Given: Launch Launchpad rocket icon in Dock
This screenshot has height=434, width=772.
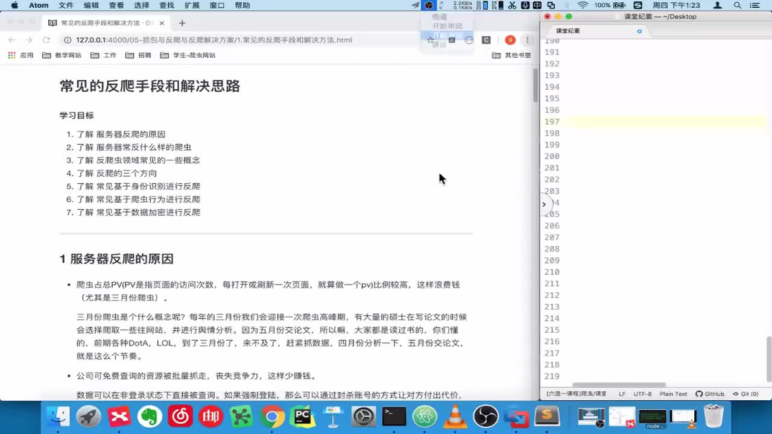Looking at the screenshot, I should click(x=89, y=417).
